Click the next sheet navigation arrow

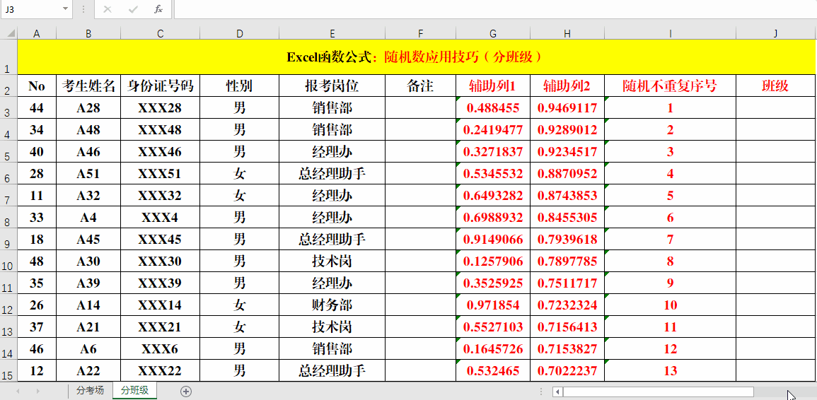coord(37,391)
